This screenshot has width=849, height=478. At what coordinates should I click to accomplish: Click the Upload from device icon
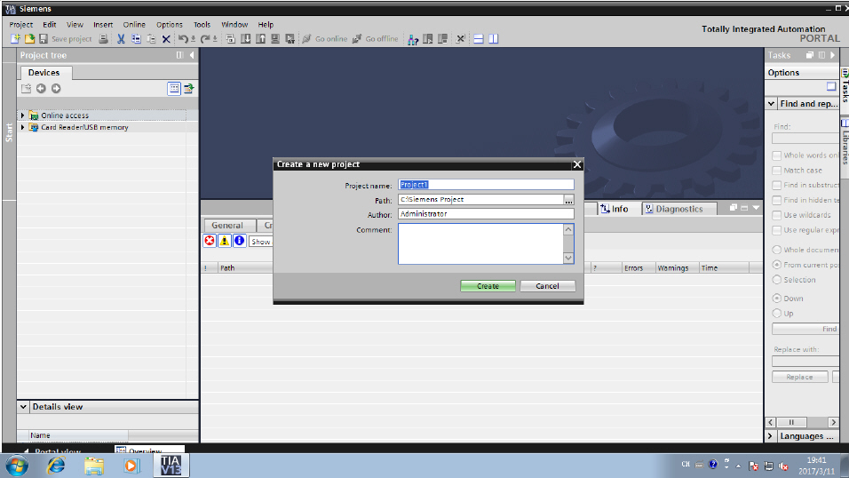pyautogui.click(x=260, y=39)
